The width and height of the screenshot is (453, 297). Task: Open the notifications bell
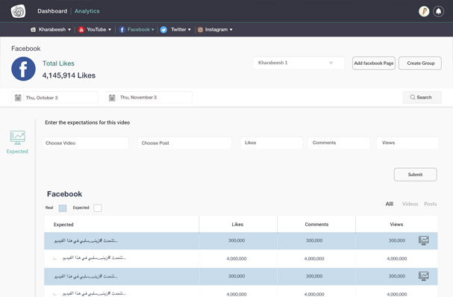click(x=438, y=11)
